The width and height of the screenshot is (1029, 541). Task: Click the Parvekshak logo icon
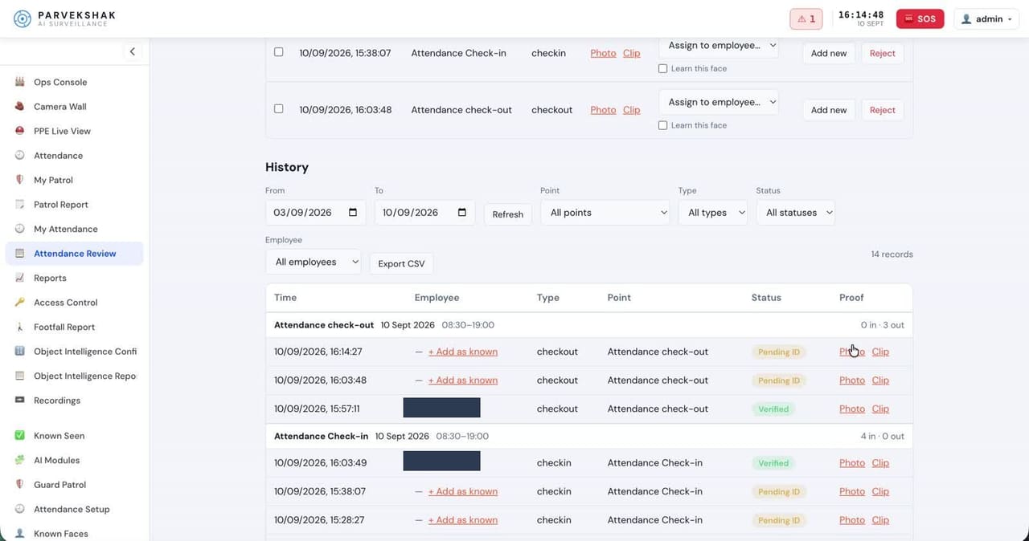coord(23,18)
